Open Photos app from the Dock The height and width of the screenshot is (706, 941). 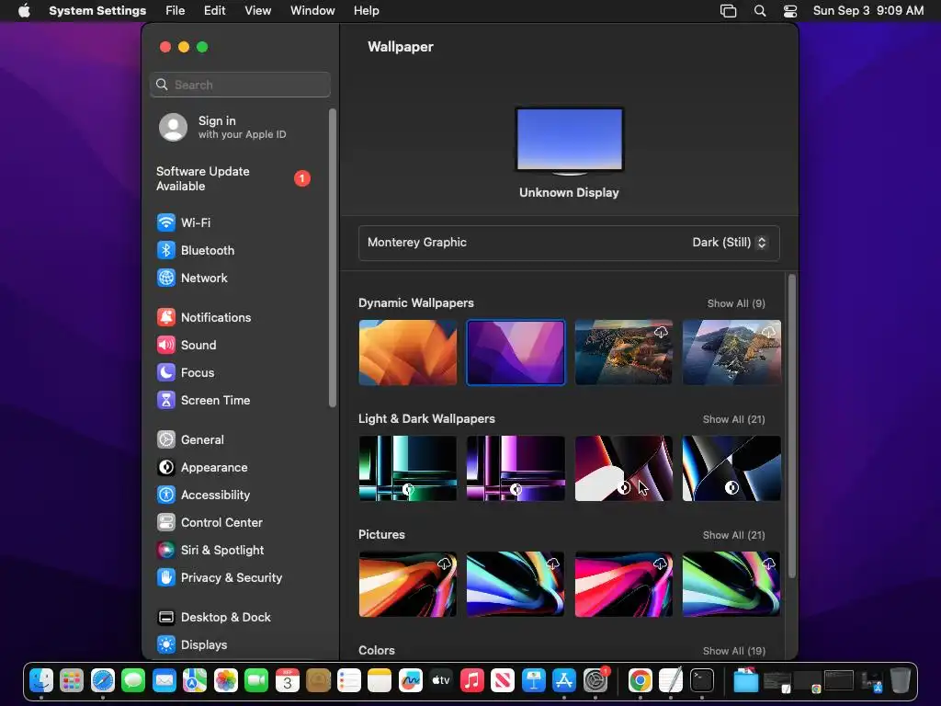pos(226,681)
